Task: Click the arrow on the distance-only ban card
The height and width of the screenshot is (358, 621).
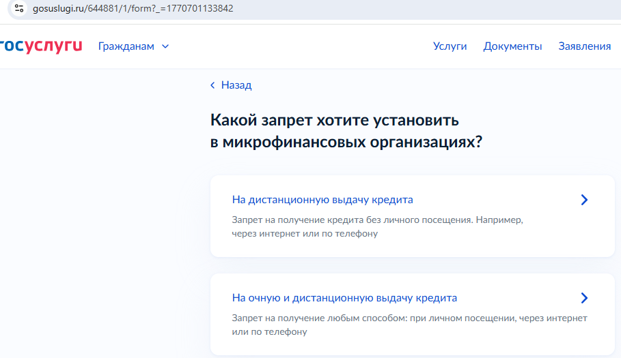Action: [x=583, y=200]
